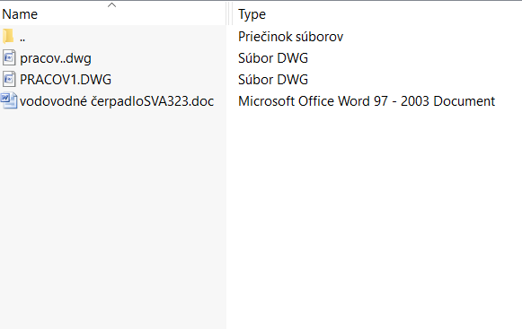Click 'Priečinok súborov' type entry
This screenshot has height=329, width=522.
[290, 37]
